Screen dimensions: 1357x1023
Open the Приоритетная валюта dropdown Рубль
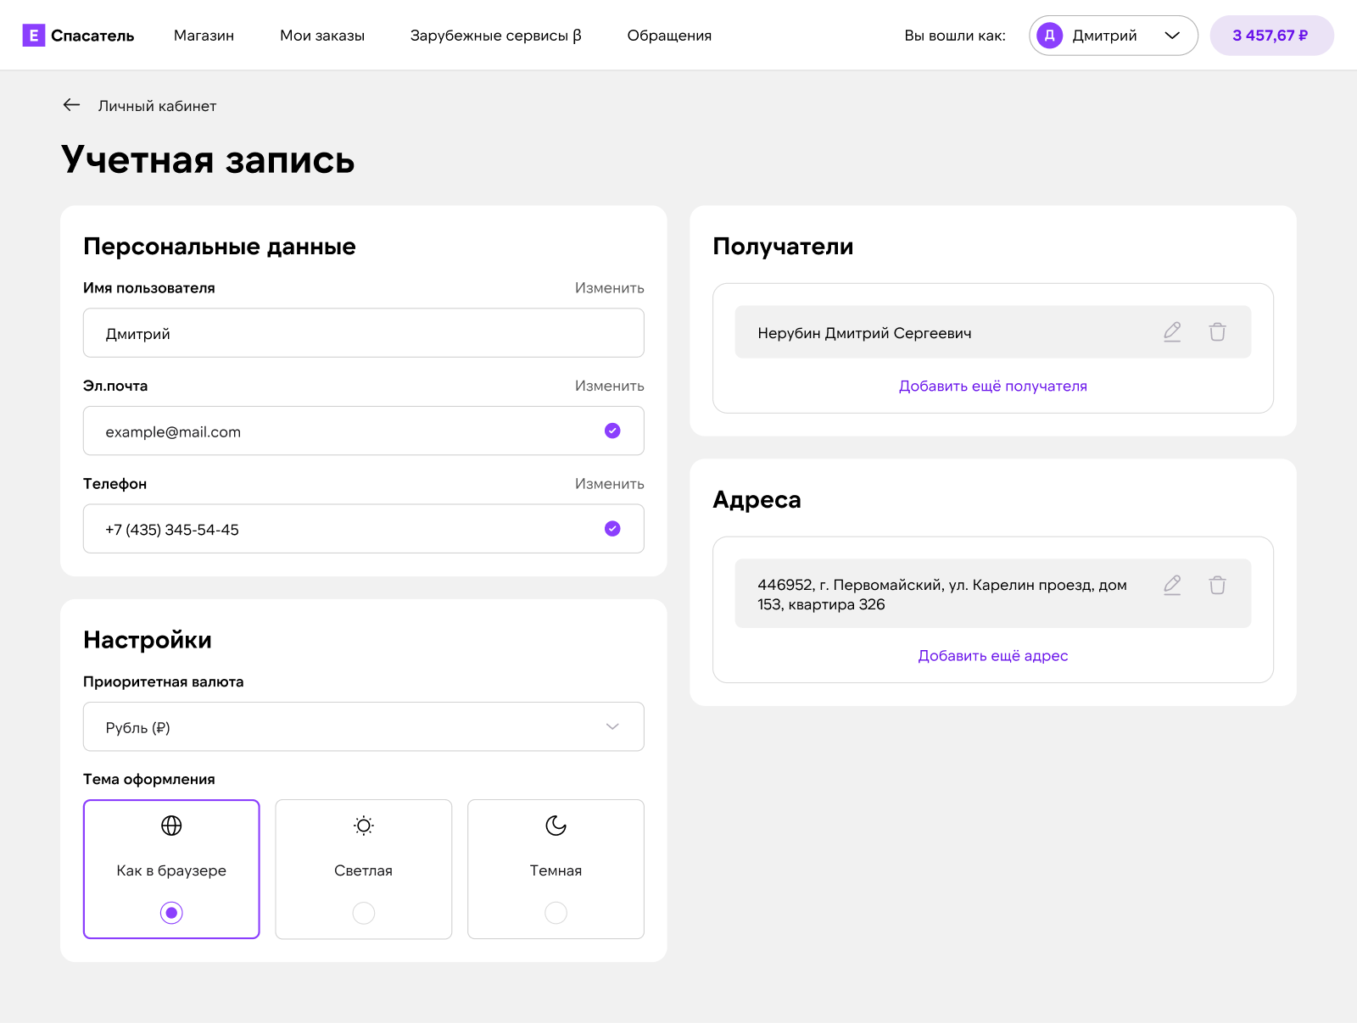click(364, 726)
